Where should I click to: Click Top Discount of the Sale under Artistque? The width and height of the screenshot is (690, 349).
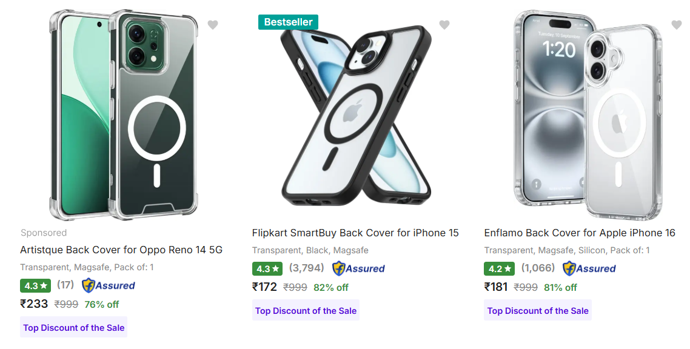pyautogui.click(x=74, y=328)
